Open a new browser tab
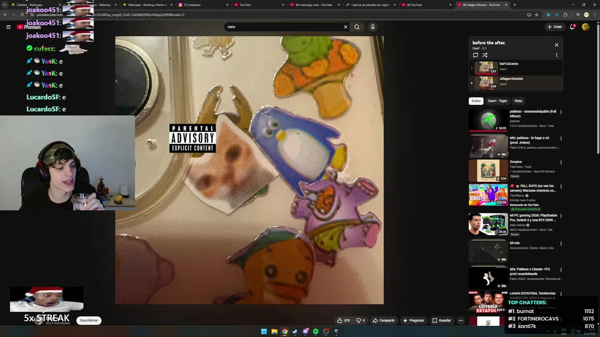 click(x=514, y=5)
